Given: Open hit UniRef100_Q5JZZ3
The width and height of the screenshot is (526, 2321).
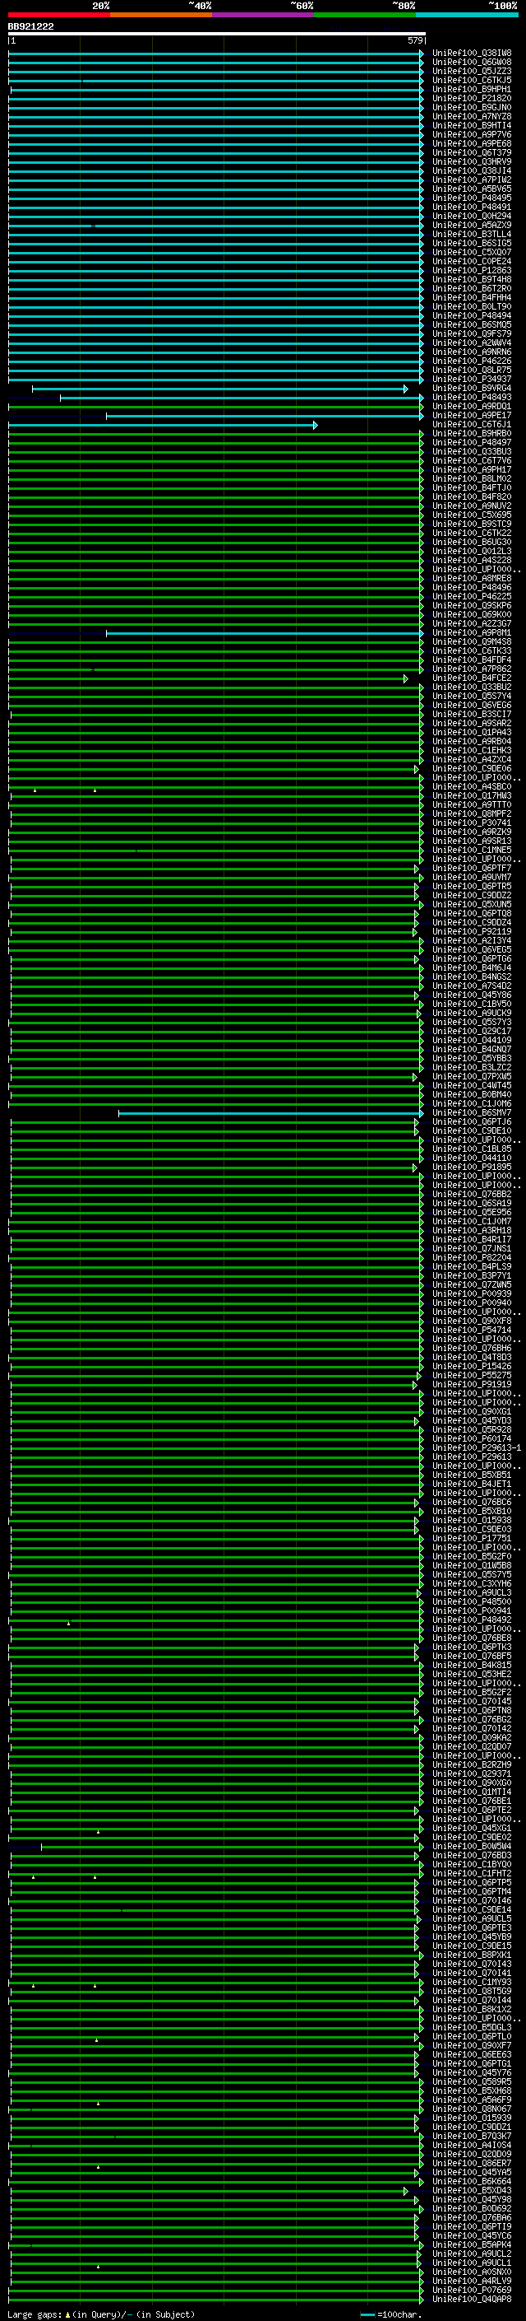Looking at the screenshot, I should point(472,71).
